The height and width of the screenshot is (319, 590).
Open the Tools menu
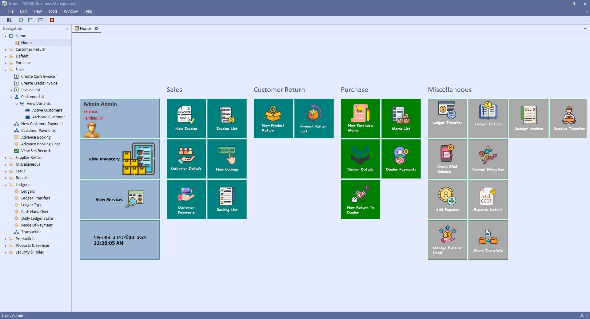click(53, 11)
